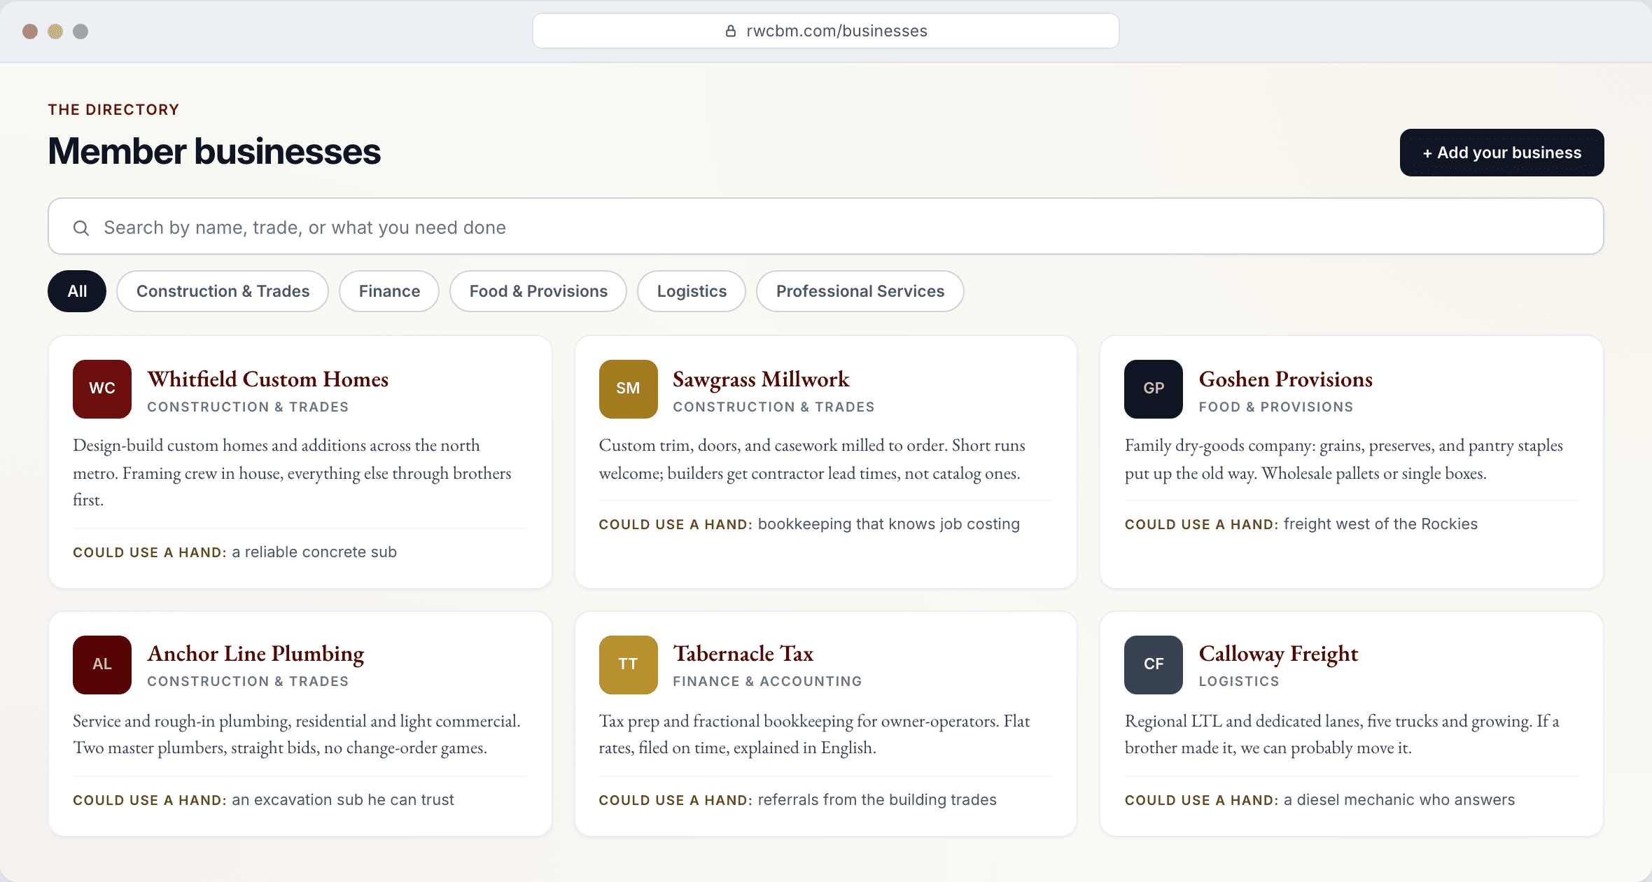Screen dimensions: 1652x882
Task: Filter by Construction & Trades
Action: point(223,291)
